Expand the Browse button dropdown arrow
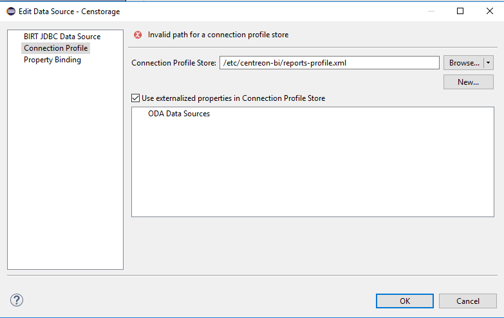504x318 pixels. (489, 63)
